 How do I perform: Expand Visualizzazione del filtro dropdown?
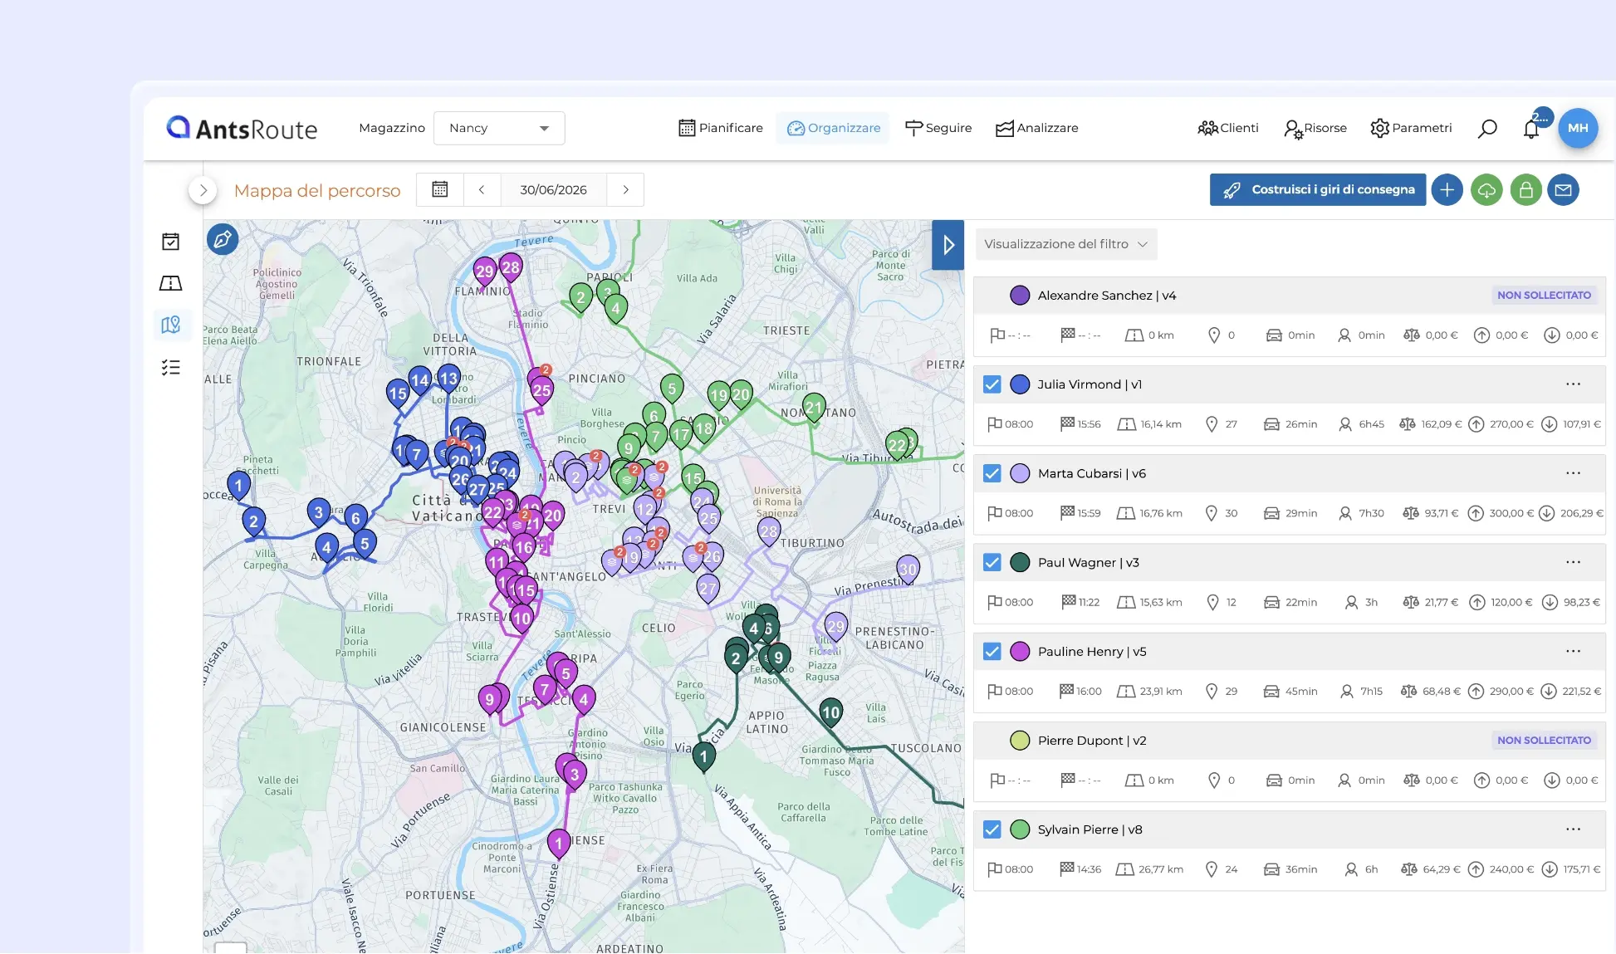[x=1066, y=244]
